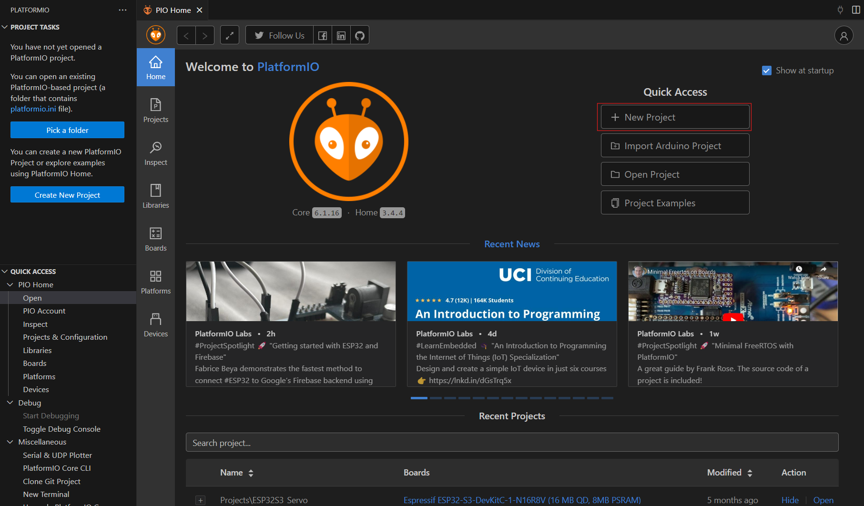Screen dimensions: 864x506
Task: Select the PIO Home editor tab
Action: pos(173,10)
